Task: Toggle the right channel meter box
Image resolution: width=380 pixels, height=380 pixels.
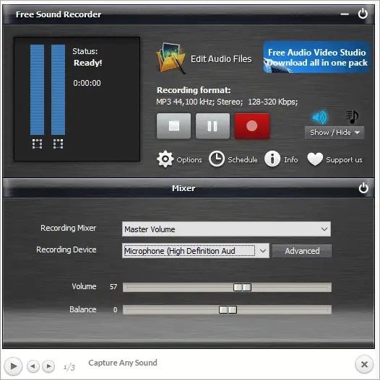Action: click(58, 143)
